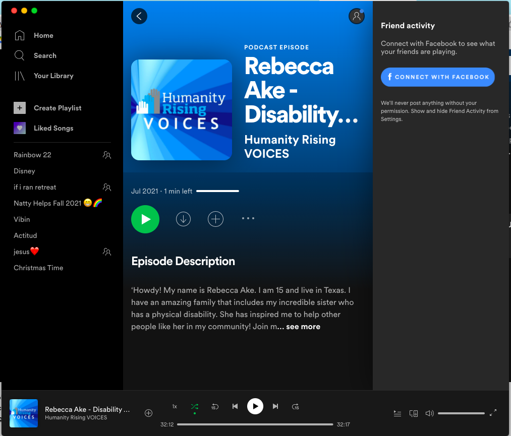Image resolution: width=511 pixels, height=436 pixels.
Task: Click collaborative icon next to Rainbow 22
Action: coord(107,155)
